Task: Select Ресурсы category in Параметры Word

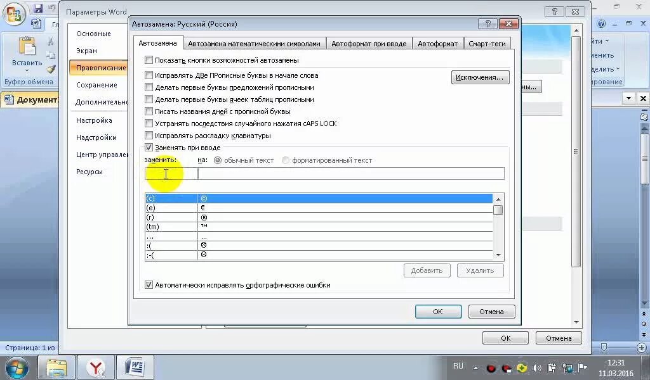Action: point(90,172)
